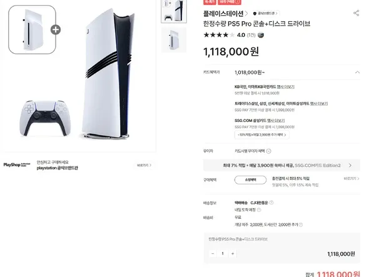Open KB국민 card event details link
Screen dimensions: 369x277
(x=285, y=87)
